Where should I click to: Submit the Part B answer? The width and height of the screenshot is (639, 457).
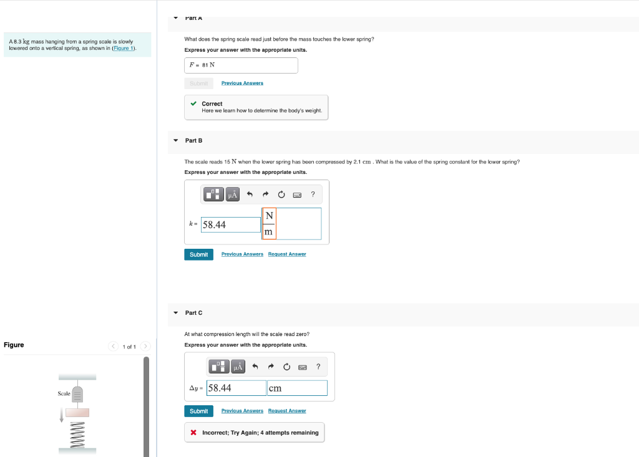coord(199,254)
